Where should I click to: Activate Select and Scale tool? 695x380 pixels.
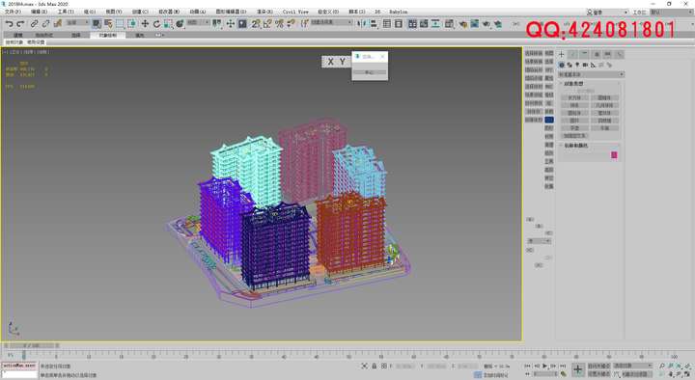pos(168,23)
